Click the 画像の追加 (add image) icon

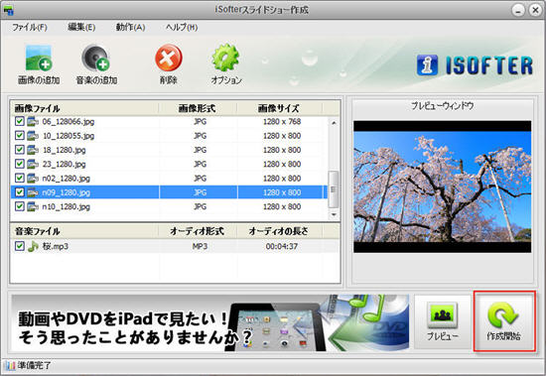(x=39, y=59)
